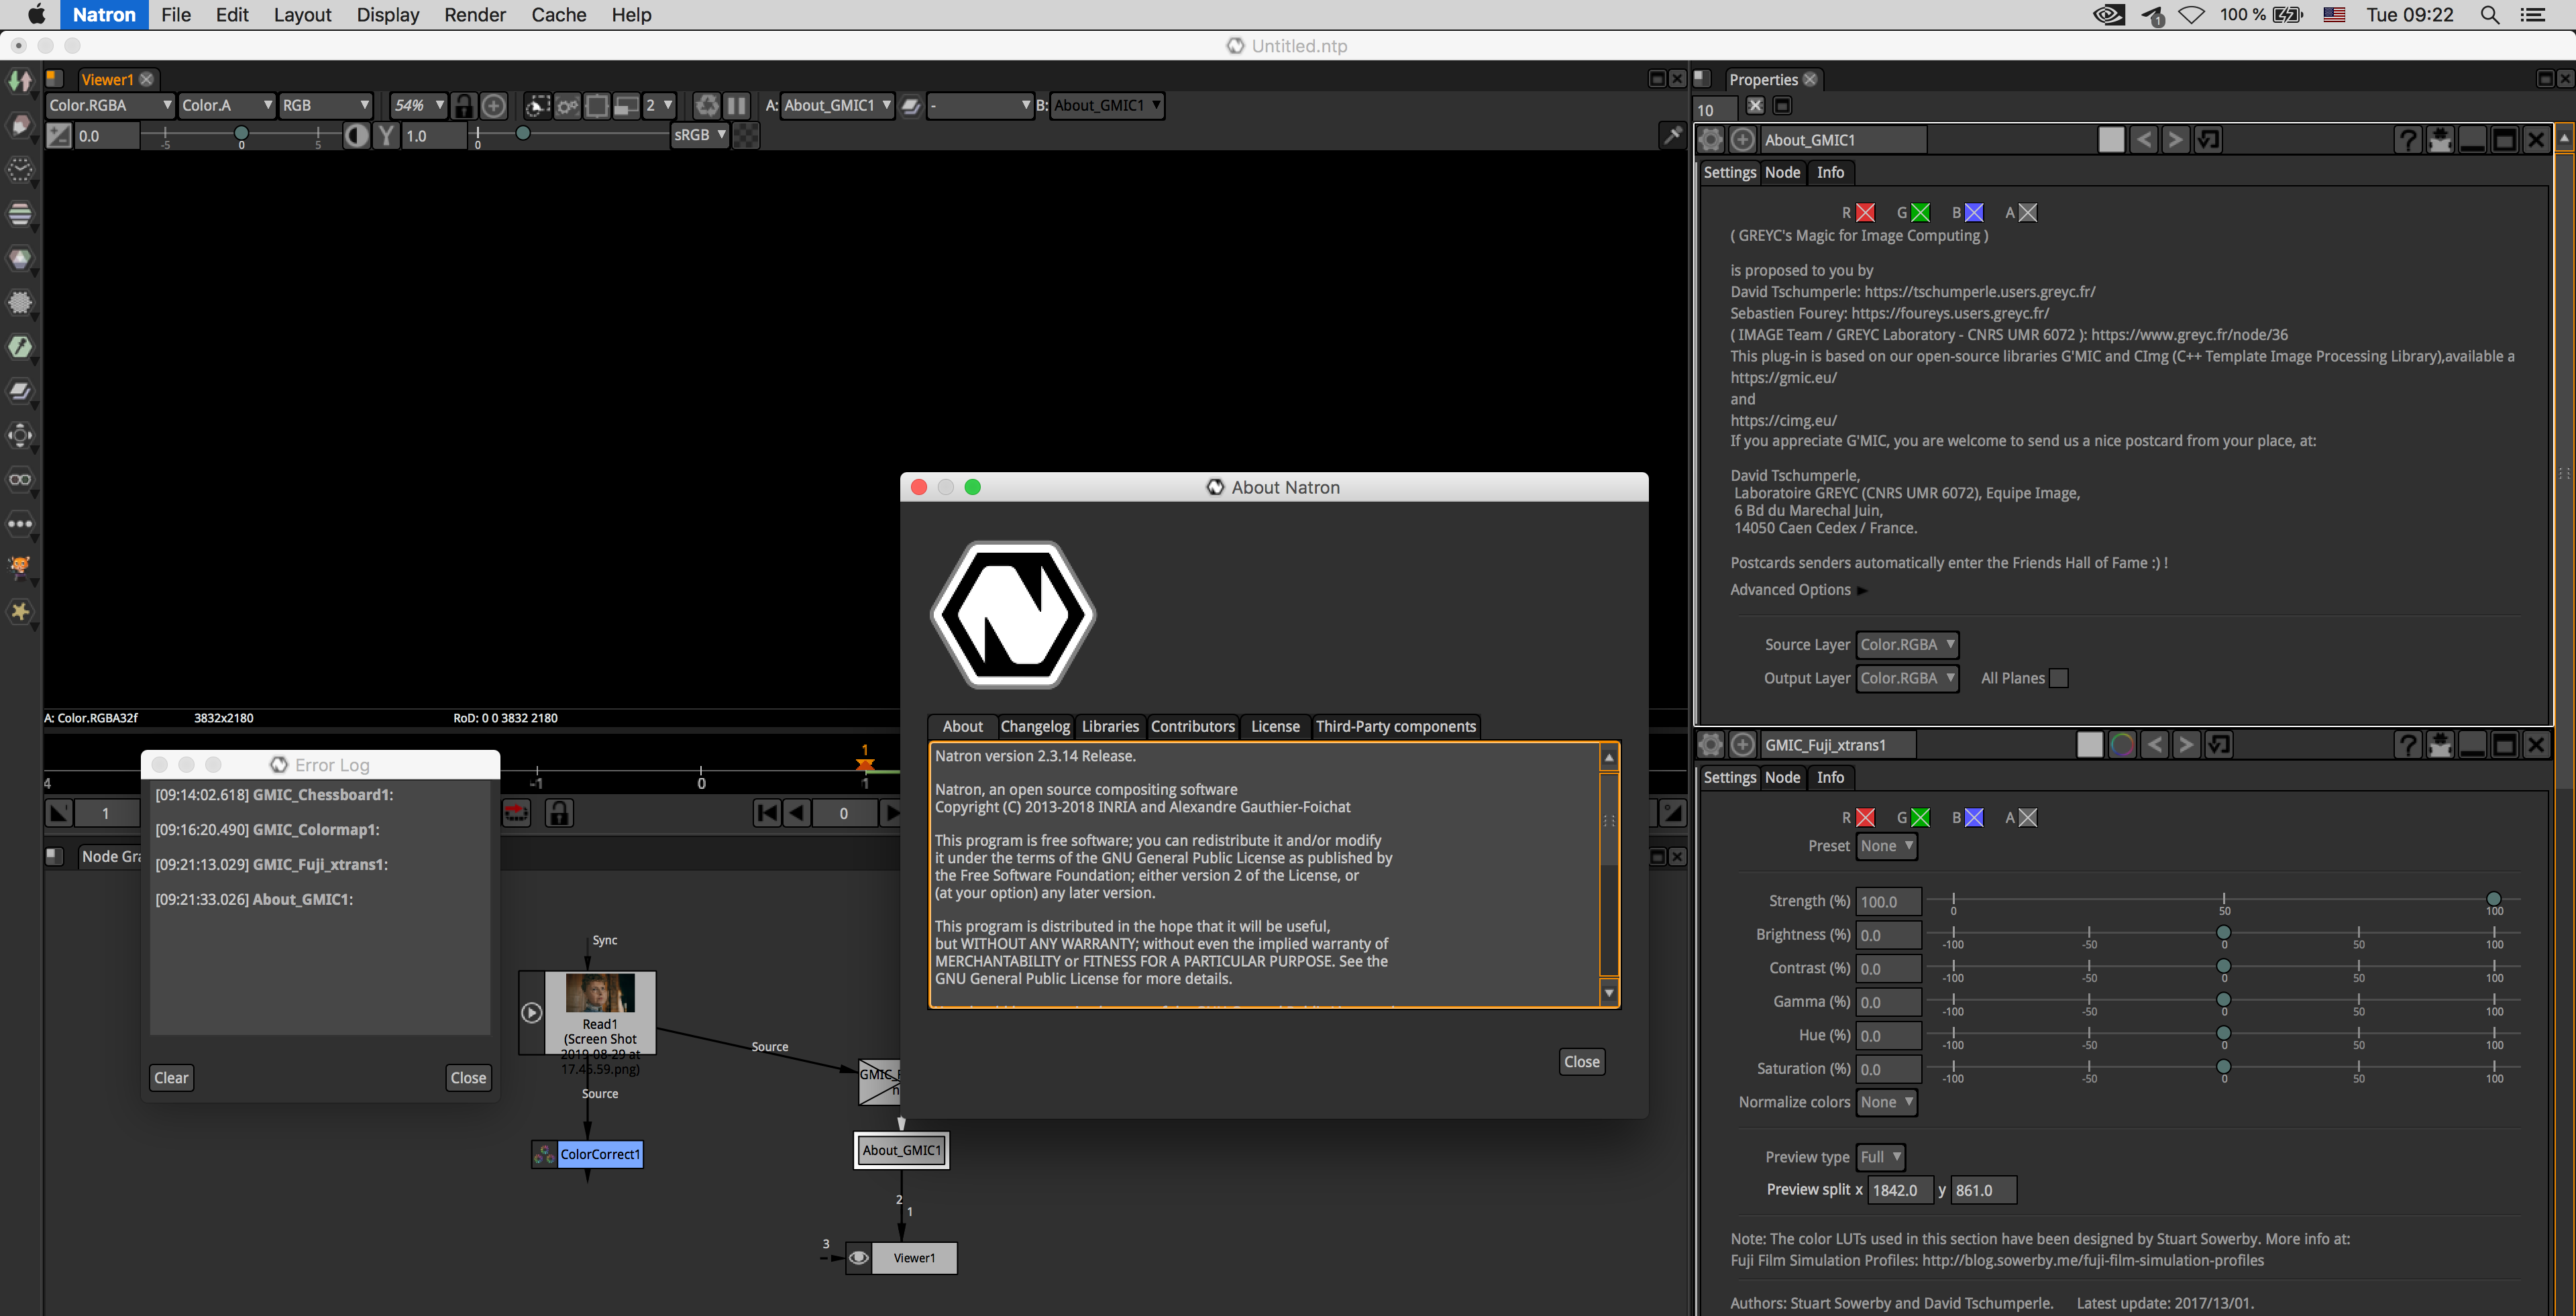Open the Extra star nodes icon
This screenshot has width=2576, height=1316.
coord(19,611)
